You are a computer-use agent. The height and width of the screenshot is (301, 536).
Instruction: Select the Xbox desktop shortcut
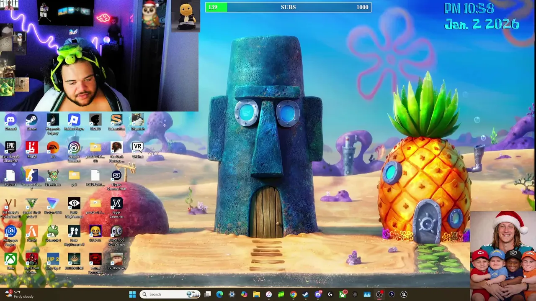10,262
